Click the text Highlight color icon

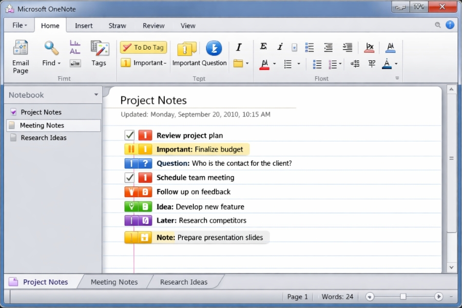point(265,64)
